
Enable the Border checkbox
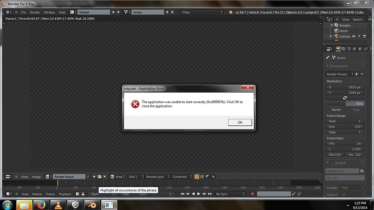point(328,110)
